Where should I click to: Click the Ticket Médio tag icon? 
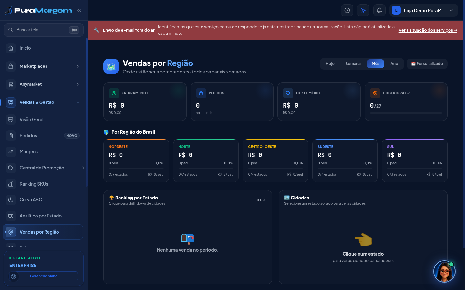click(288, 93)
